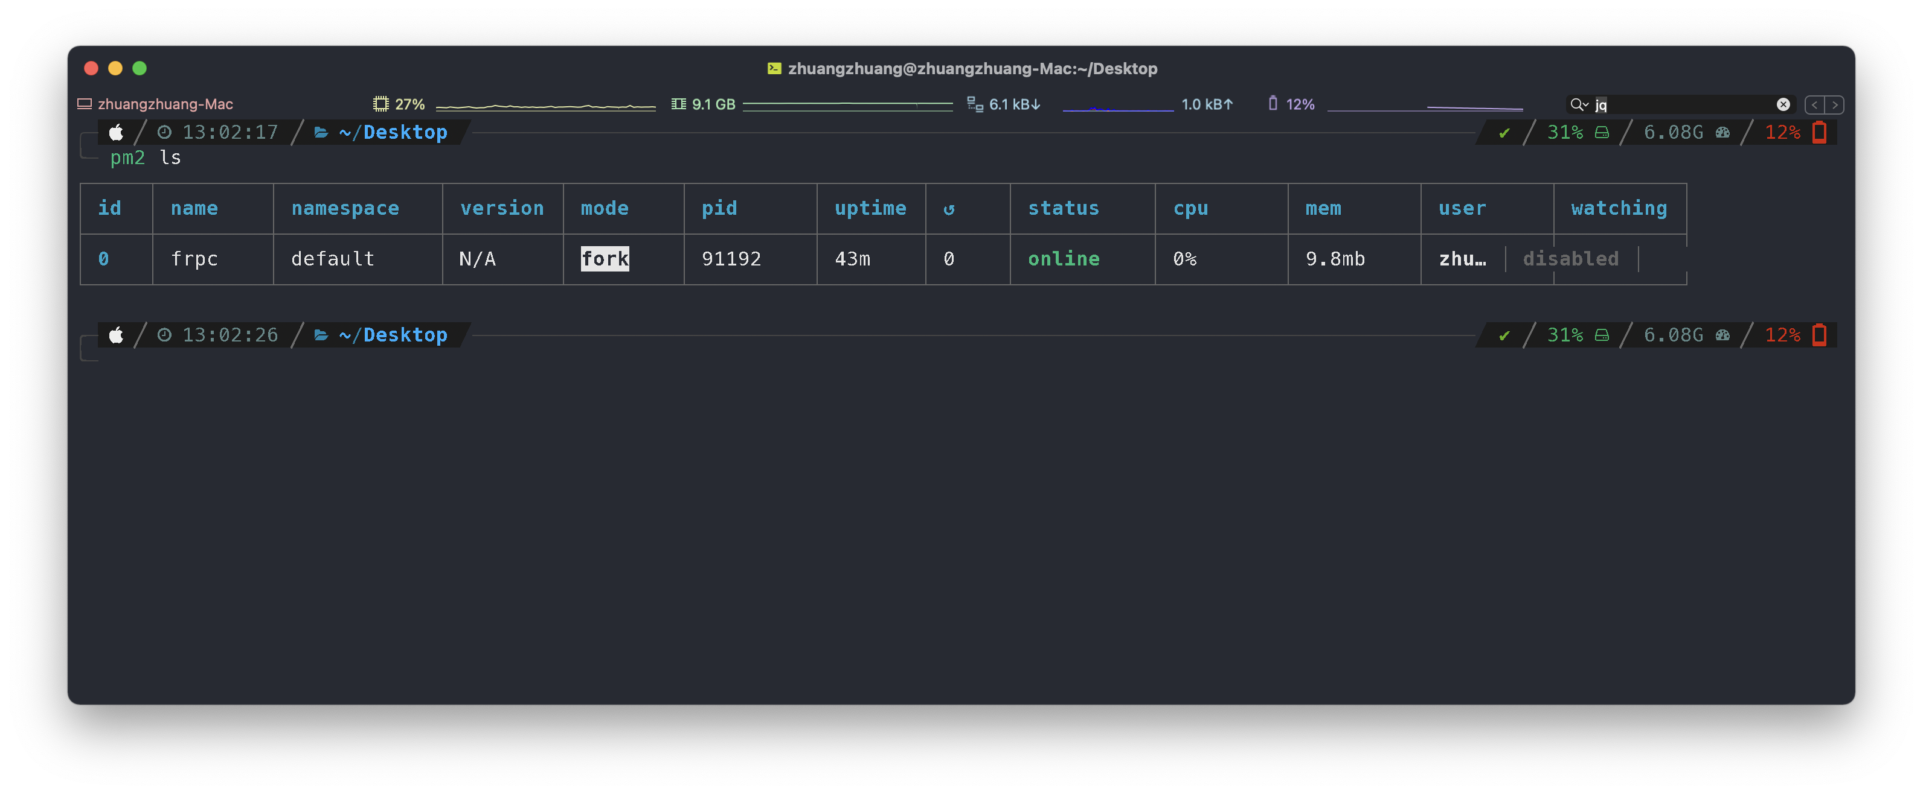Click the uptime value 43m
This screenshot has width=1923, height=794.
pyautogui.click(x=853, y=259)
